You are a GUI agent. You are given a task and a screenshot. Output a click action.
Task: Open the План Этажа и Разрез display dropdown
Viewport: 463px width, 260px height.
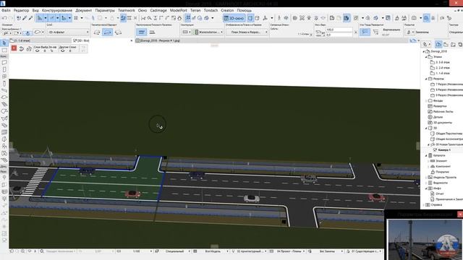click(x=247, y=32)
